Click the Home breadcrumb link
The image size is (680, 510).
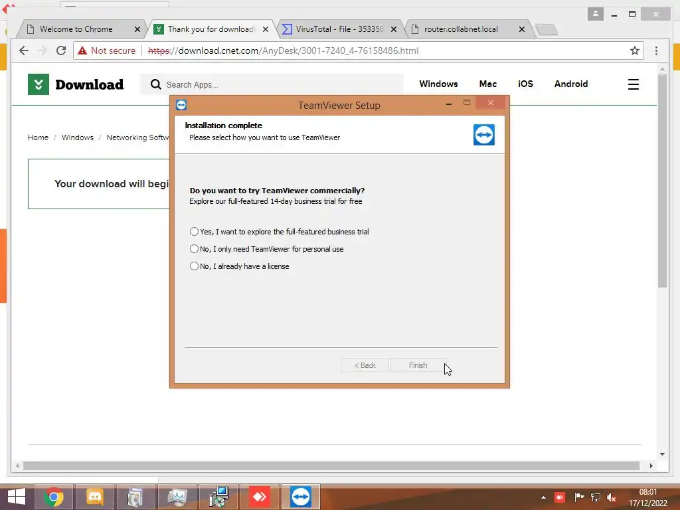[x=38, y=137]
